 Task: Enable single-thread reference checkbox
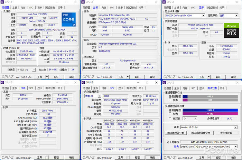tap(170, 100)
